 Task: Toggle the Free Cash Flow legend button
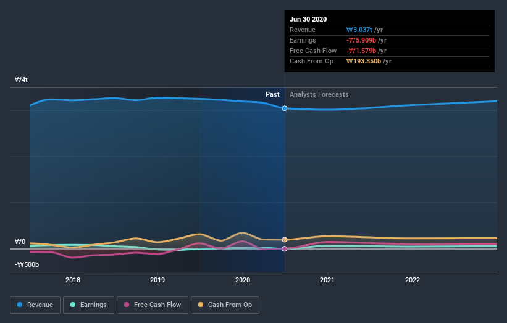coord(153,305)
